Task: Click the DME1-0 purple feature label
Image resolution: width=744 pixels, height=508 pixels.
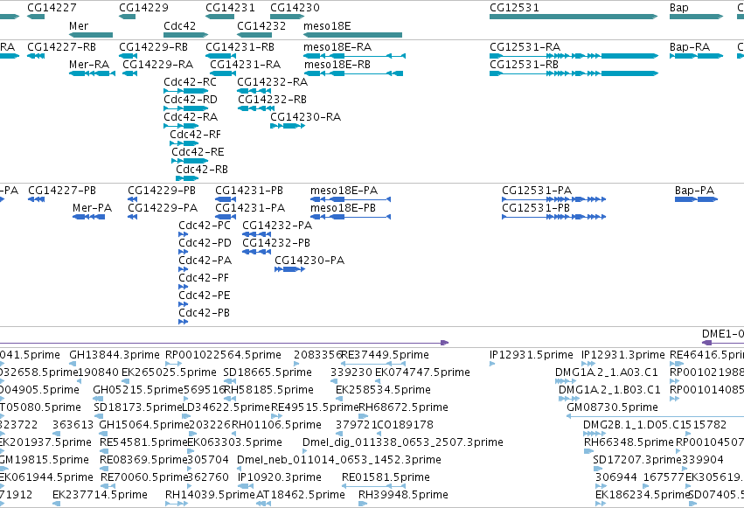Action: pyautogui.click(x=723, y=334)
